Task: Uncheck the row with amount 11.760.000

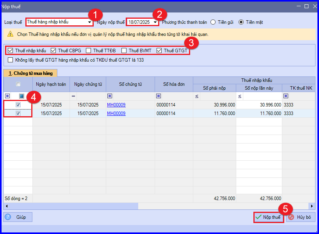Action: 18,113
